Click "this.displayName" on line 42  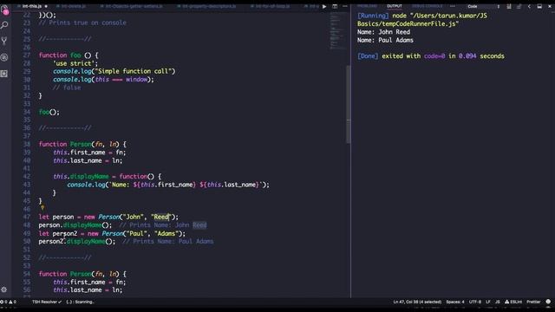pyautogui.click(x=81, y=177)
